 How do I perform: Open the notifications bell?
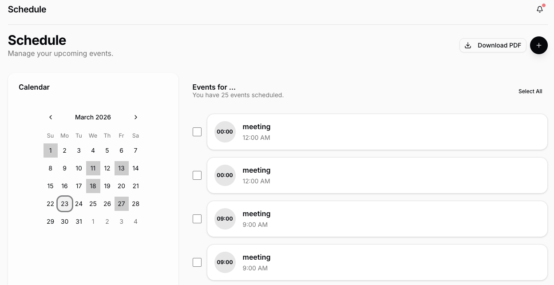[x=539, y=9]
